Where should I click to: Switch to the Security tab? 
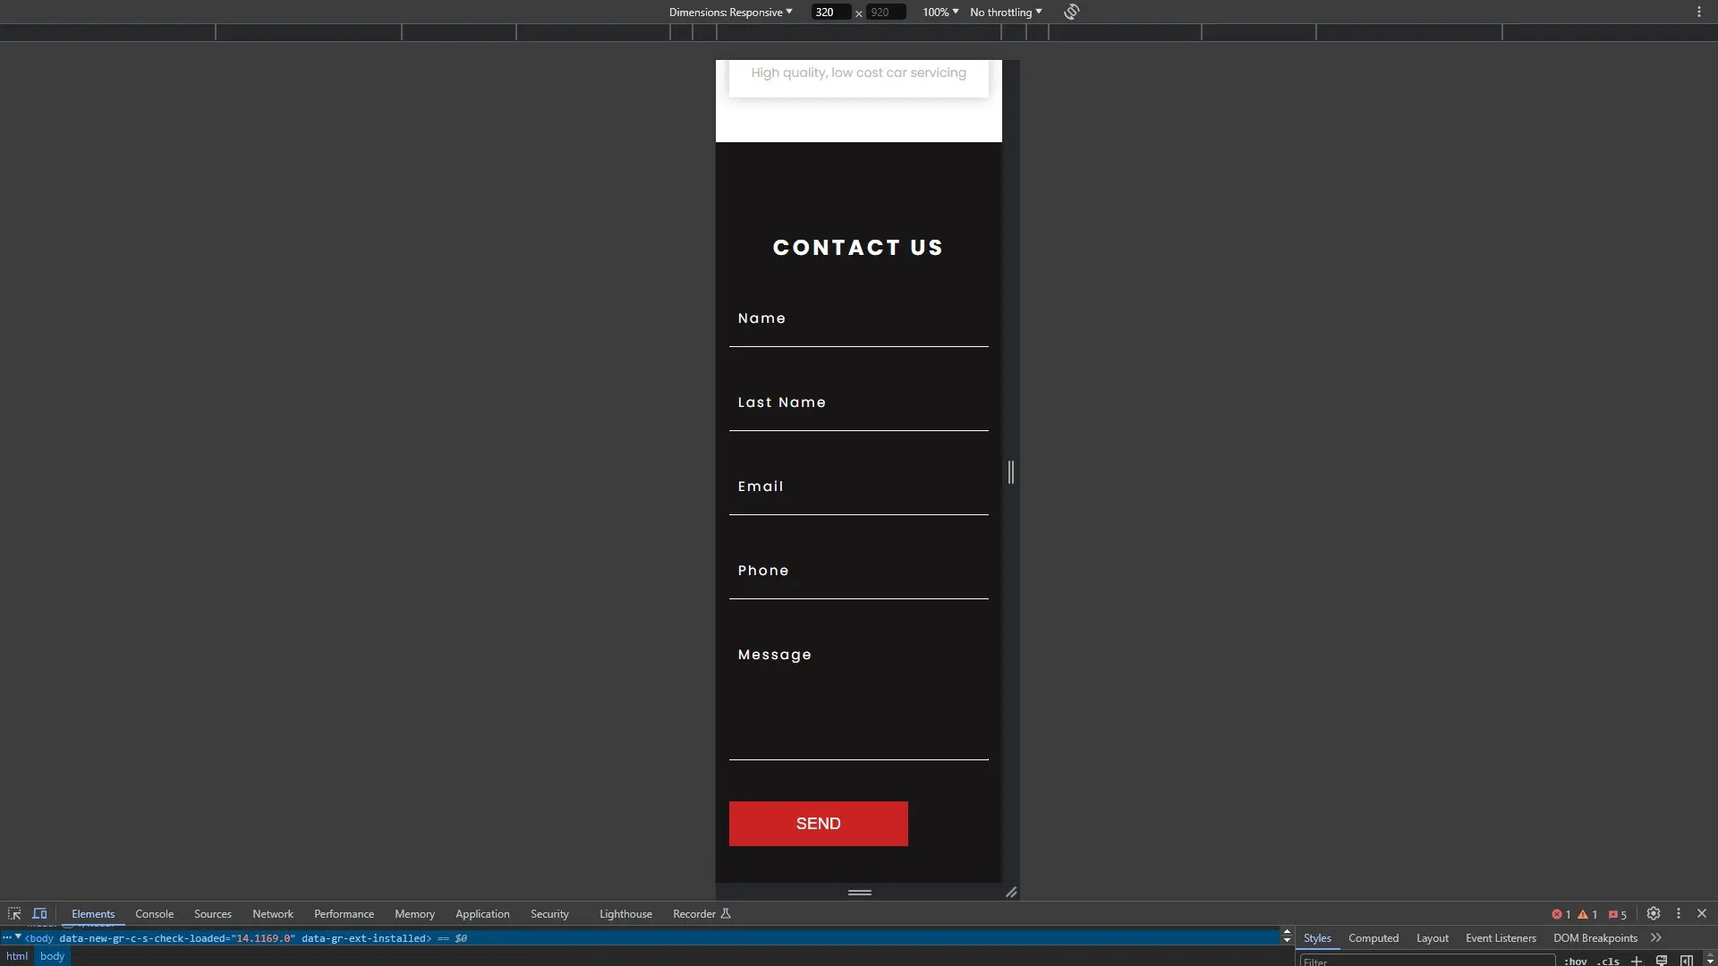pyautogui.click(x=549, y=913)
